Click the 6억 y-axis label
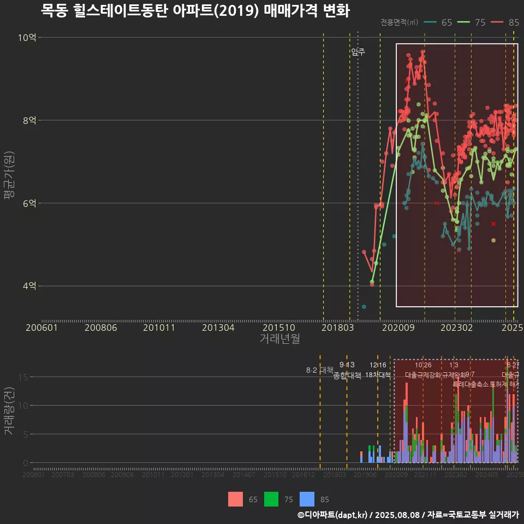Screen dimensions: 524x524 (x=29, y=203)
